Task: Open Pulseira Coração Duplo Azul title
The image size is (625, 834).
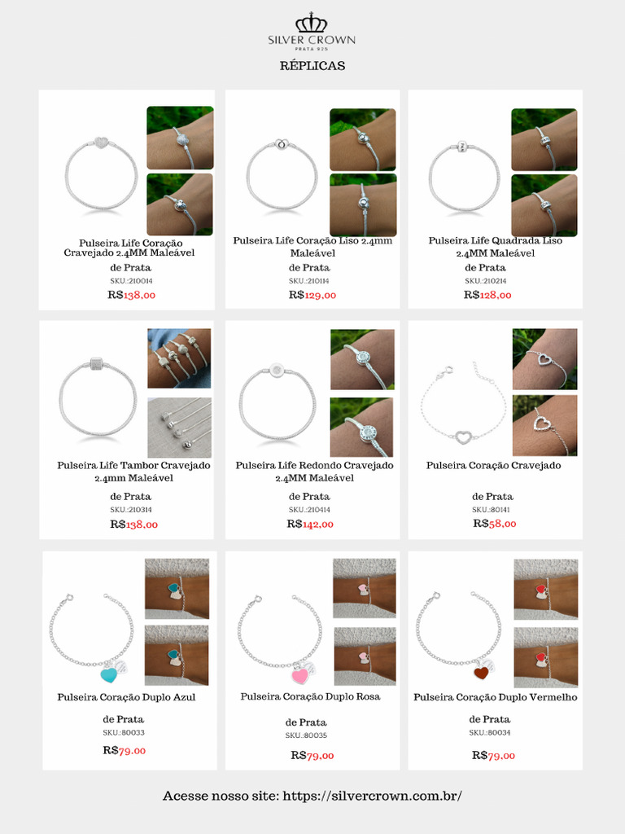Action: [126, 697]
